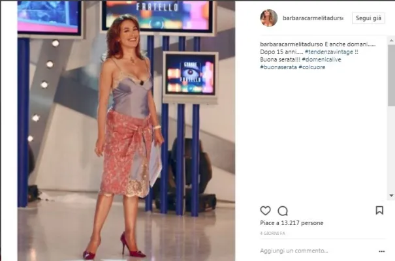Open the #domenicalive hashtag
The width and height of the screenshot is (395, 261).
(321, 59)
